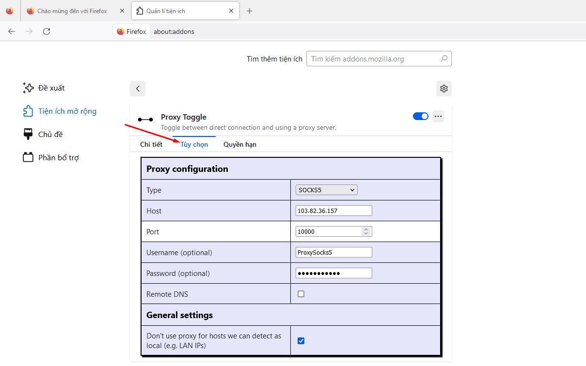This screenshot has height=366, width=586.
Task: Click the Proxy configuration heading
Action: pyautogui.click(x=187, y=169)
